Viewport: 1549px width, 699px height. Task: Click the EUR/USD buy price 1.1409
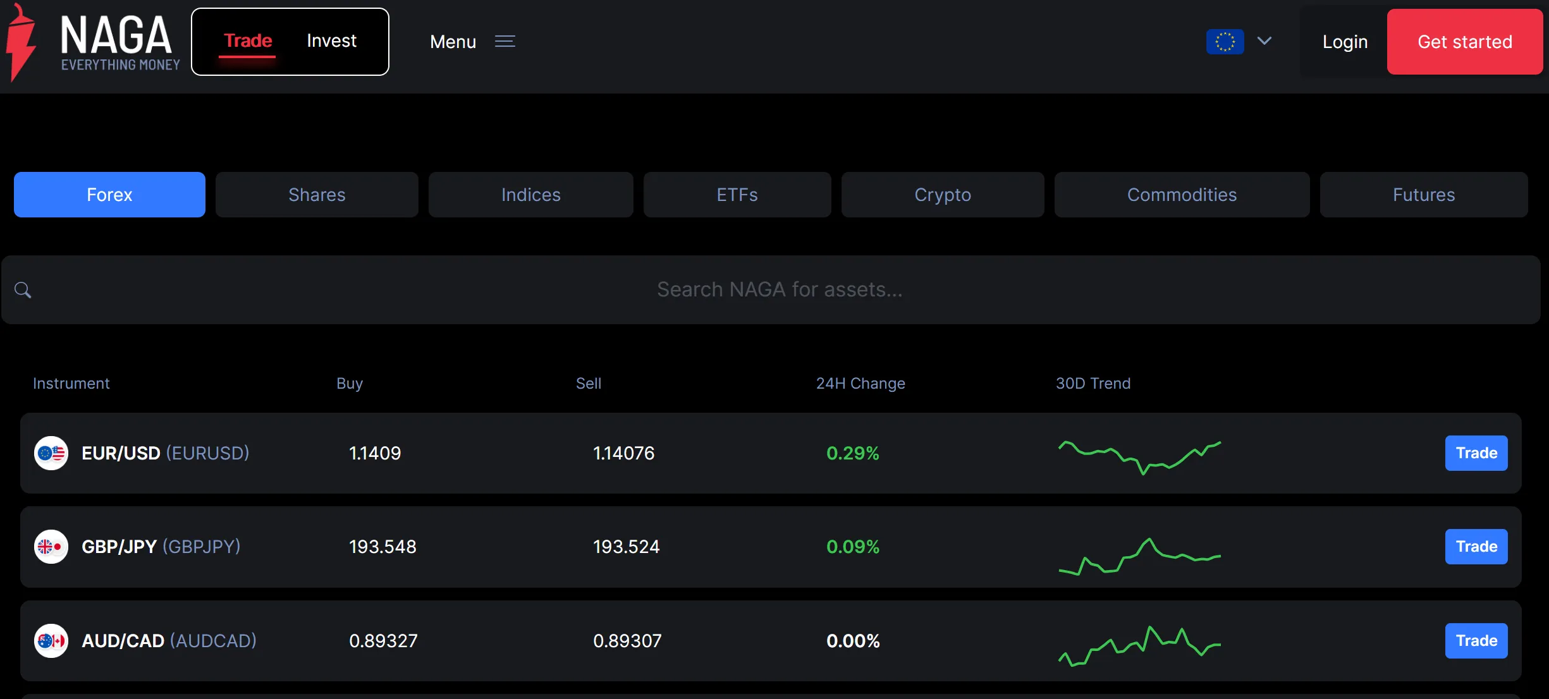pos(375,453)
